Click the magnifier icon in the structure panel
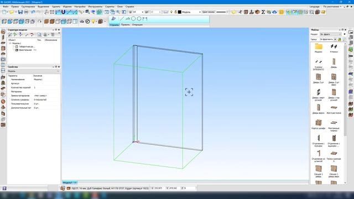Image resolution: width=354 pixels, height=199 pixels. 39,34
